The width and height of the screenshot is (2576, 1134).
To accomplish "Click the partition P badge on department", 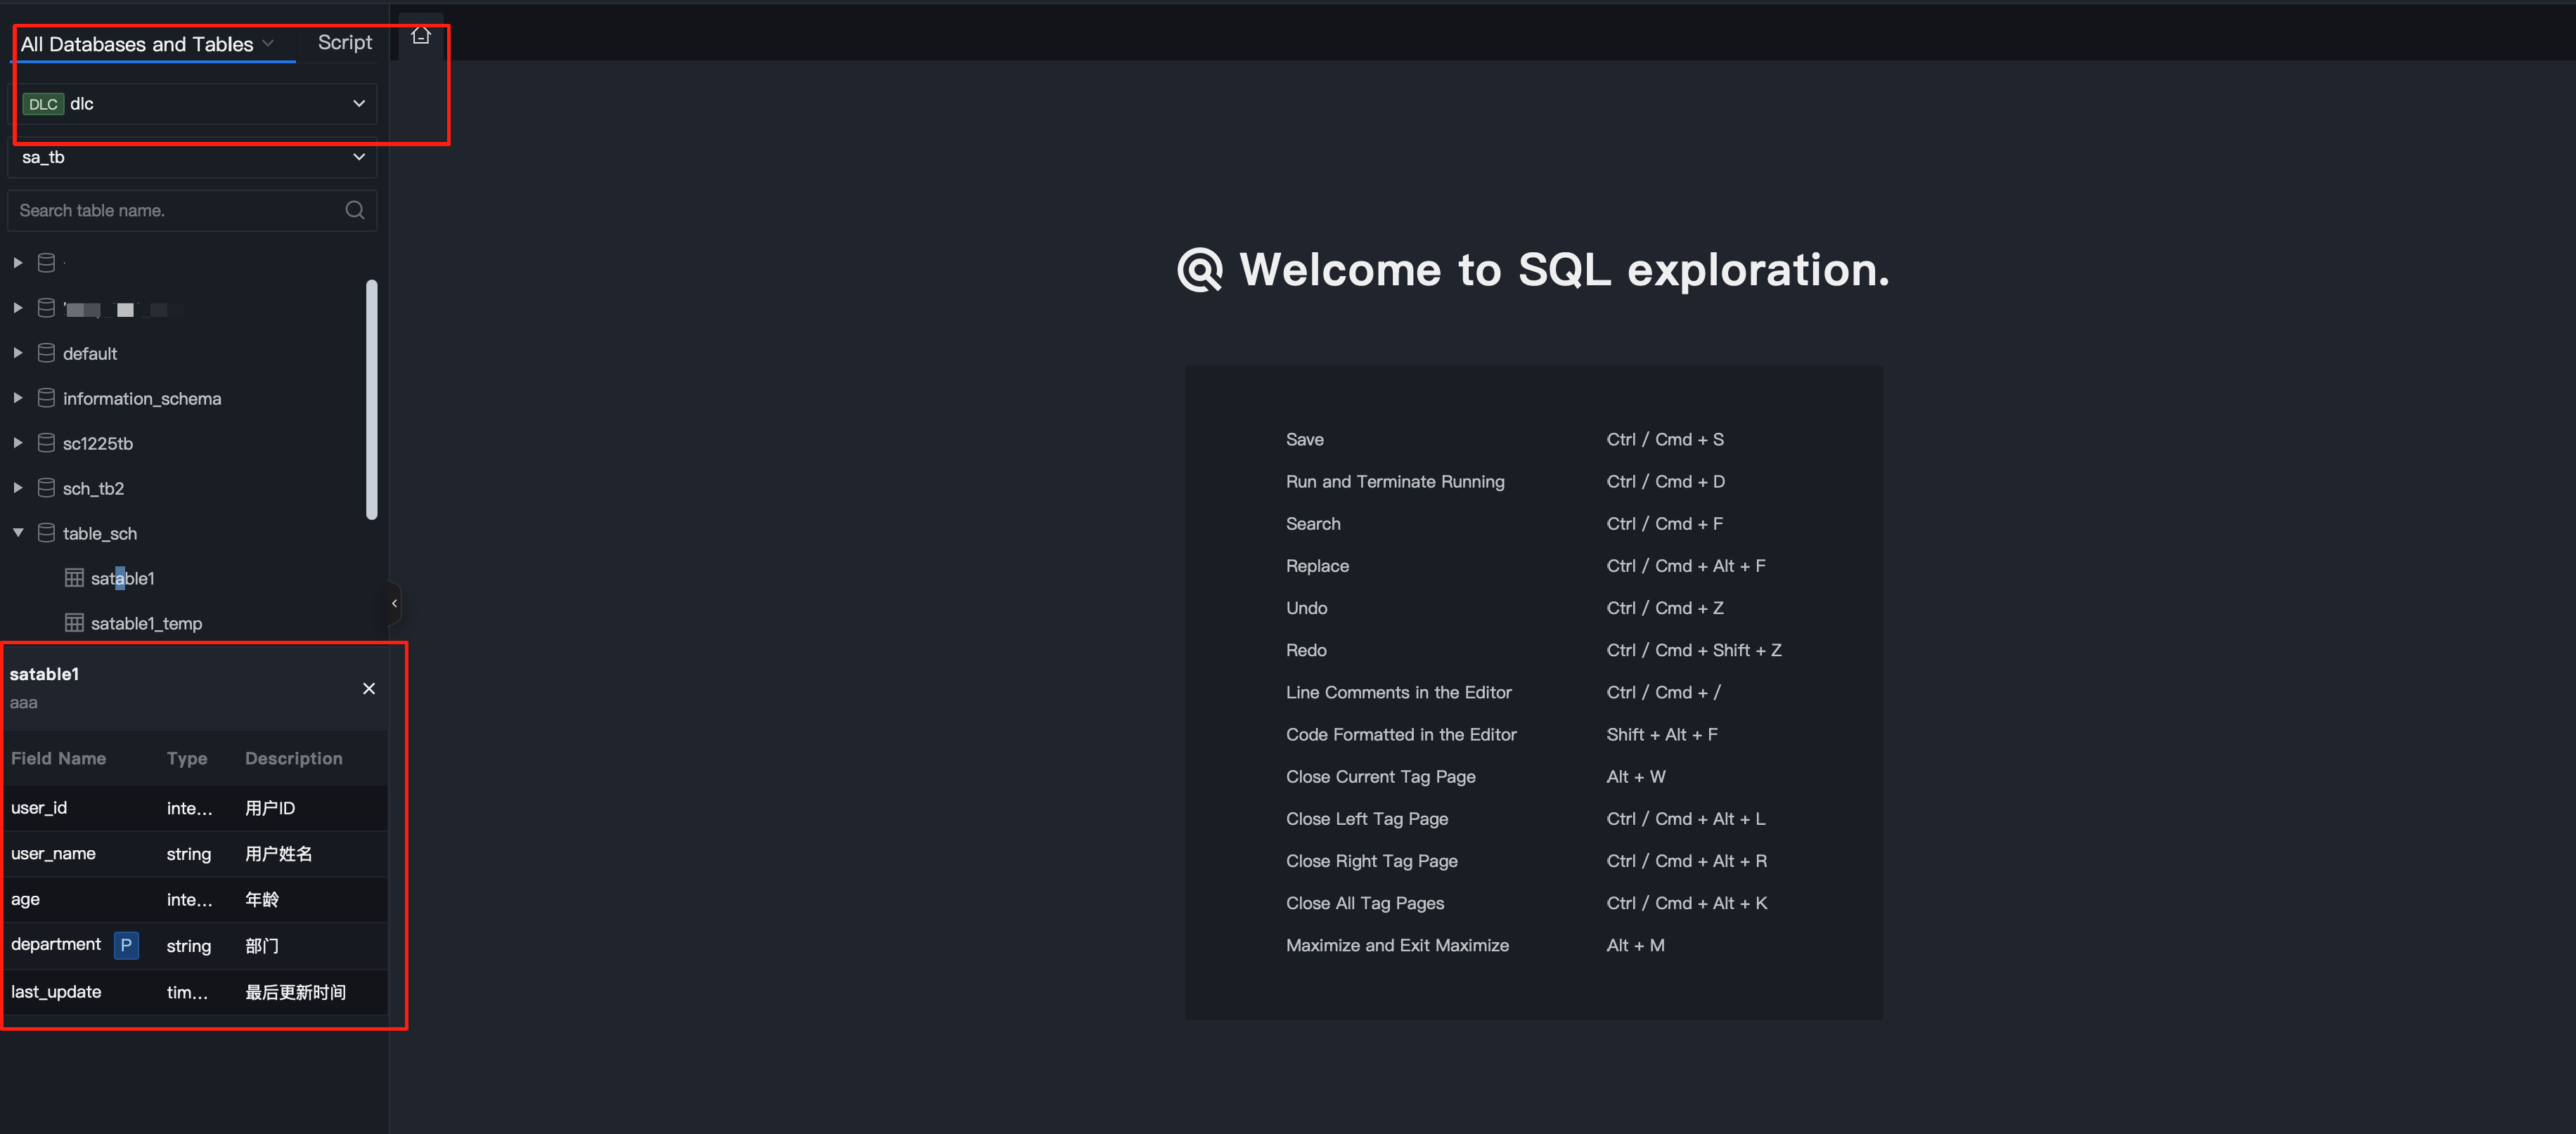I will click(126, 945).
